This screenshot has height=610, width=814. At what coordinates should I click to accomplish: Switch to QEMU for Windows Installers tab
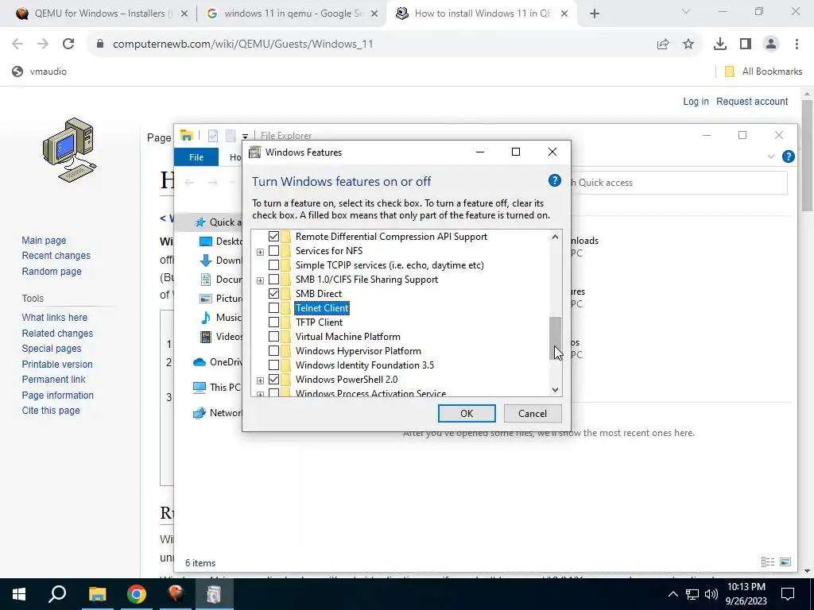pyautogui.click(x=103, y=14)
